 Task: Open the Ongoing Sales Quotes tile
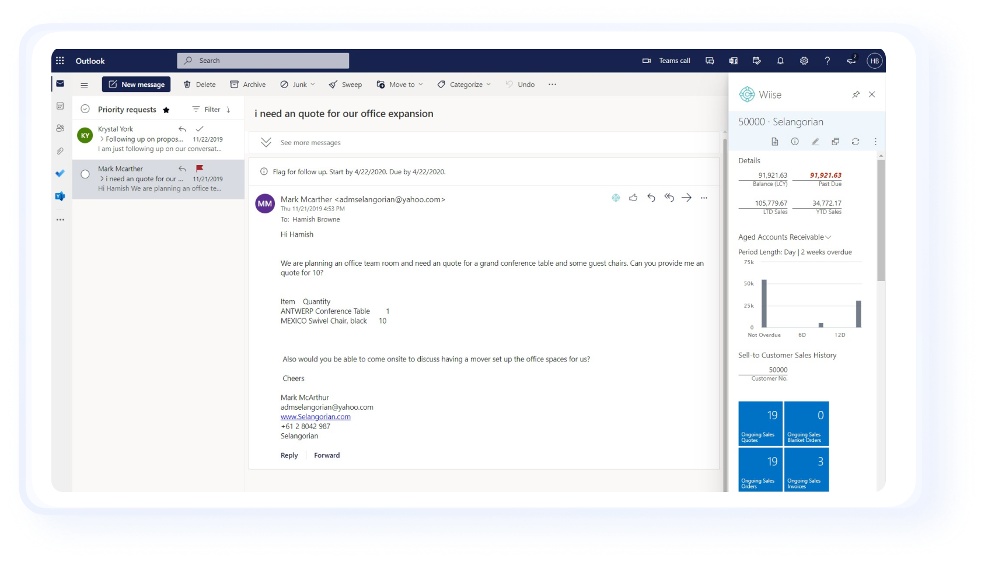[760, 423]
